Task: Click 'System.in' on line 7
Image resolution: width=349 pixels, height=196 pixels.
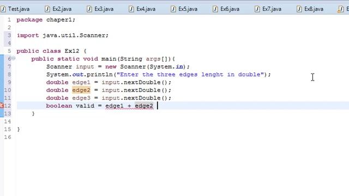Action: tap(166, 66)
